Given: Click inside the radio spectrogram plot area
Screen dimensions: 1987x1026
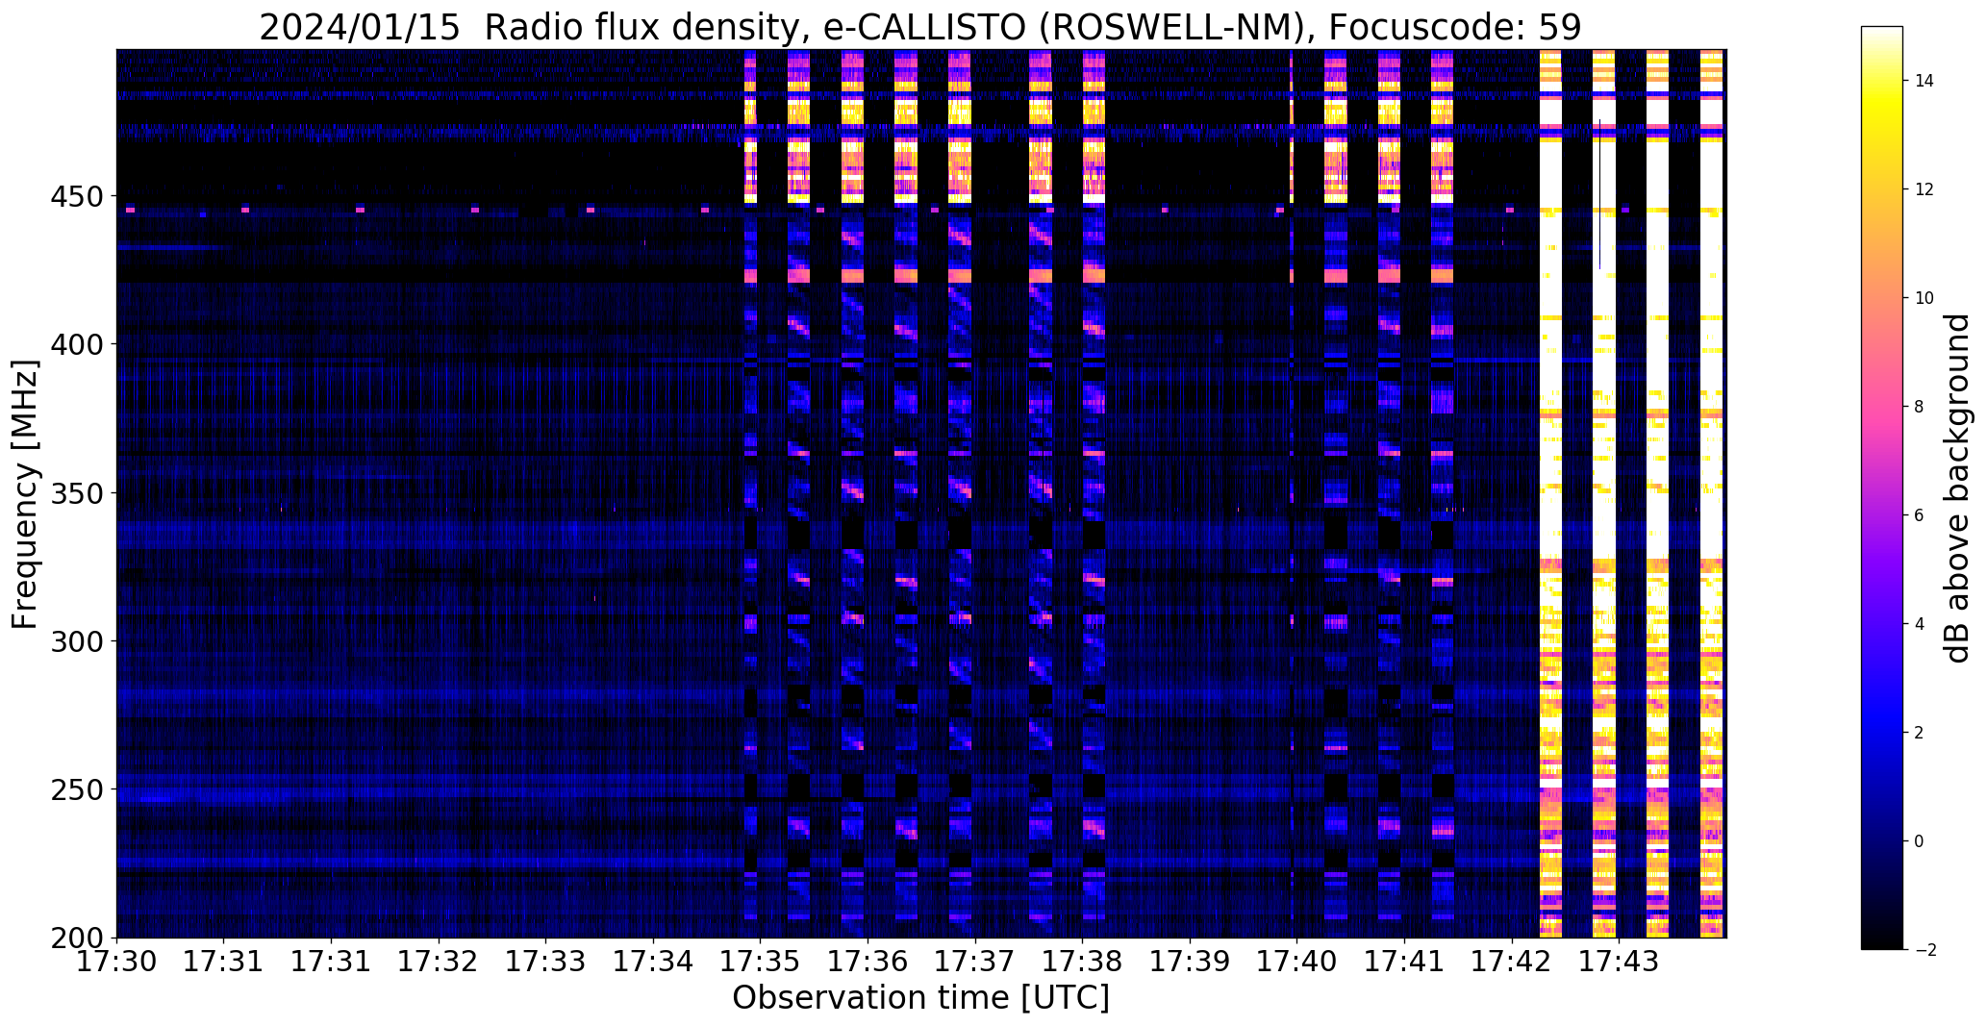Looking at the screenshot, I should click(921, 493).
